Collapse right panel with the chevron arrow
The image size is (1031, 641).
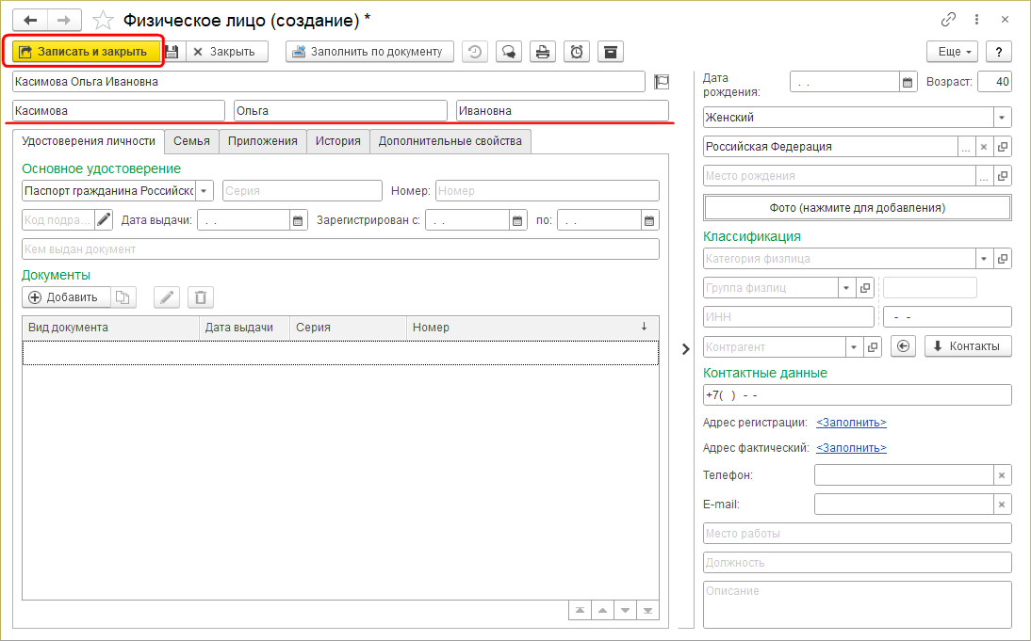686,349
